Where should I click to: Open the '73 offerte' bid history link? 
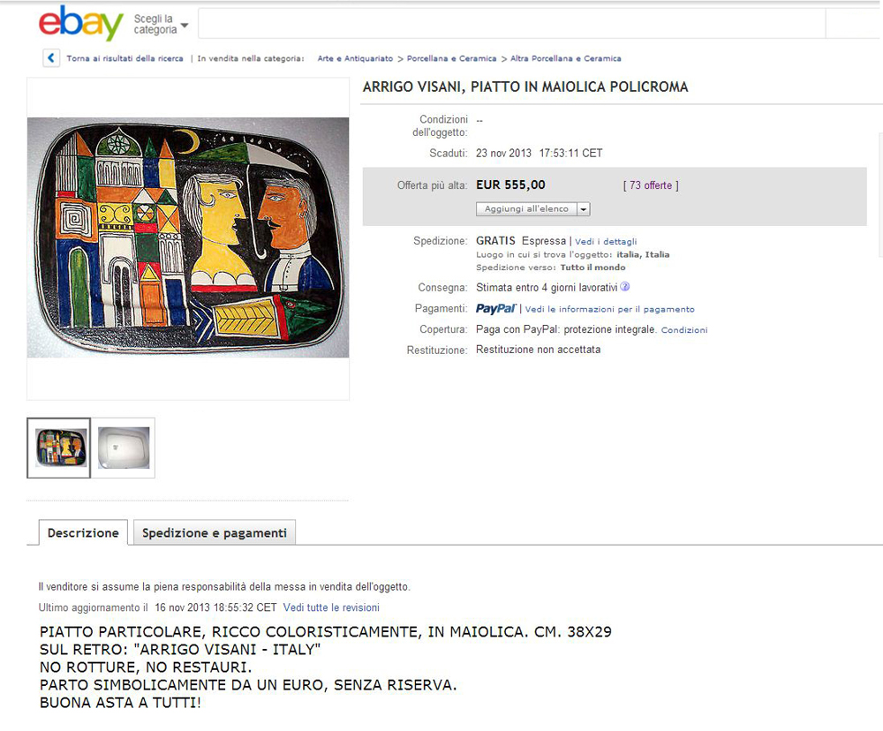click(651, 185)
